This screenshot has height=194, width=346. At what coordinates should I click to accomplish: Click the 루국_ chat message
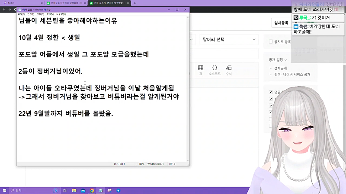pos(318,18)
